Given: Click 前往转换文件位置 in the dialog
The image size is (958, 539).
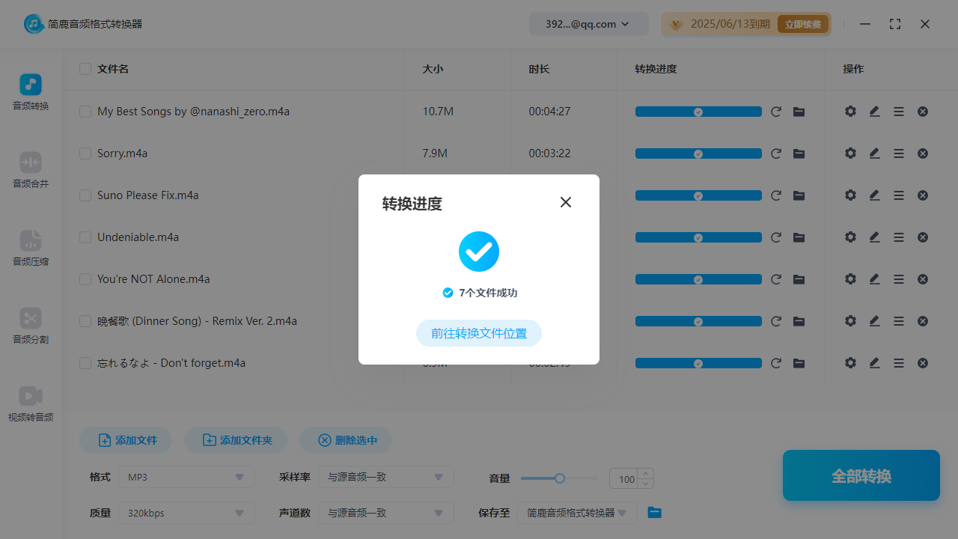Looking at the screenshot, I should pos(478,333).
